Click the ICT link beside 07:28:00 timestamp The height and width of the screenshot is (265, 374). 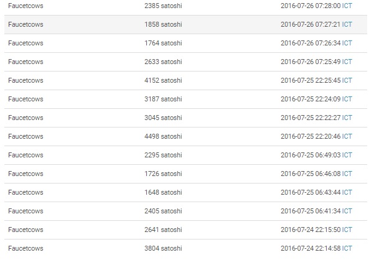(347, 6)
